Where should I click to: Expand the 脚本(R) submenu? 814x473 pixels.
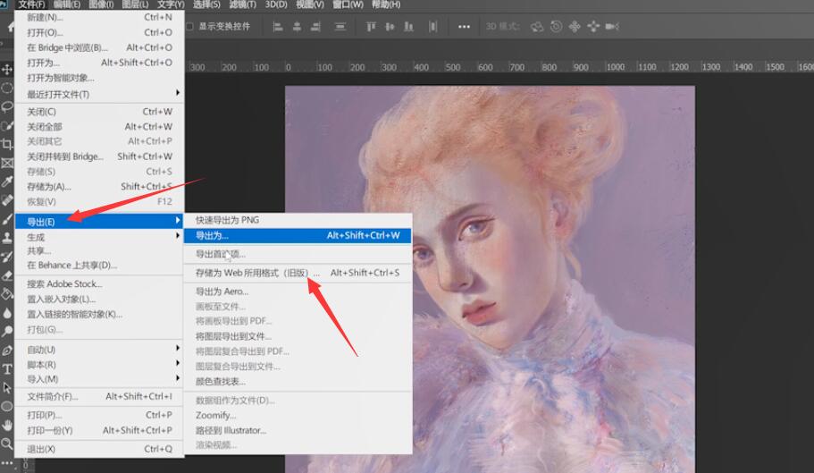coord(98,365)
